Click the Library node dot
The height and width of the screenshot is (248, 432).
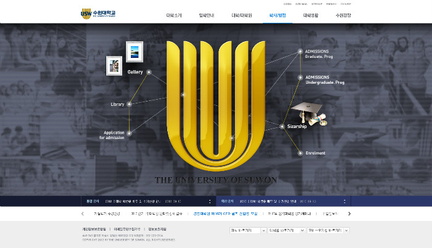click(129, 104)
